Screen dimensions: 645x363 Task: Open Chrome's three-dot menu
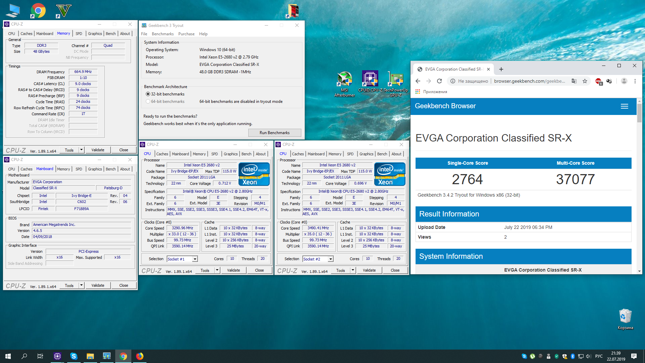click(635, 81)
